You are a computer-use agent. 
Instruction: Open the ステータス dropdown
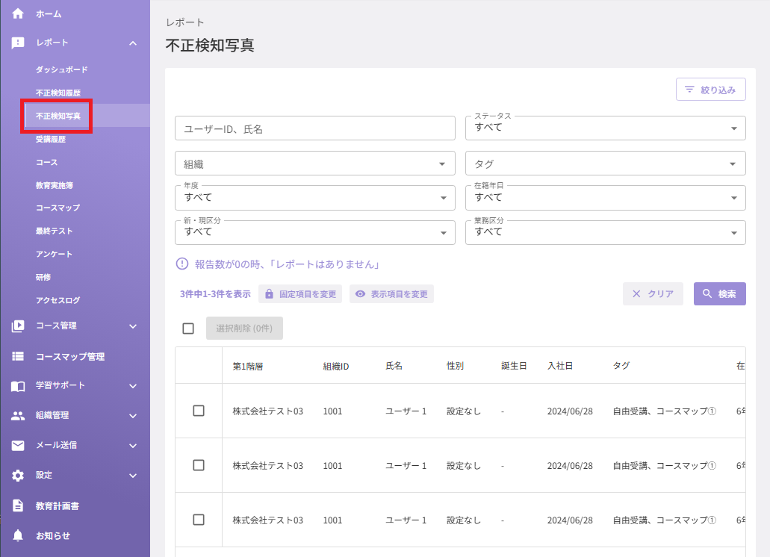point(605,128)
